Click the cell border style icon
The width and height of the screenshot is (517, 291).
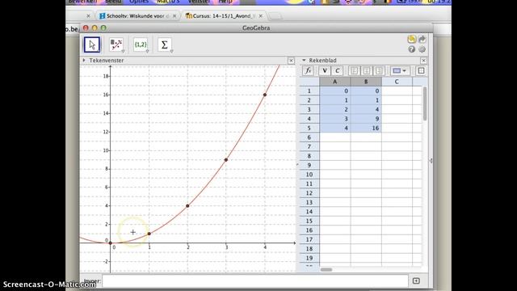pyautogui.click(x=421, y=70)
